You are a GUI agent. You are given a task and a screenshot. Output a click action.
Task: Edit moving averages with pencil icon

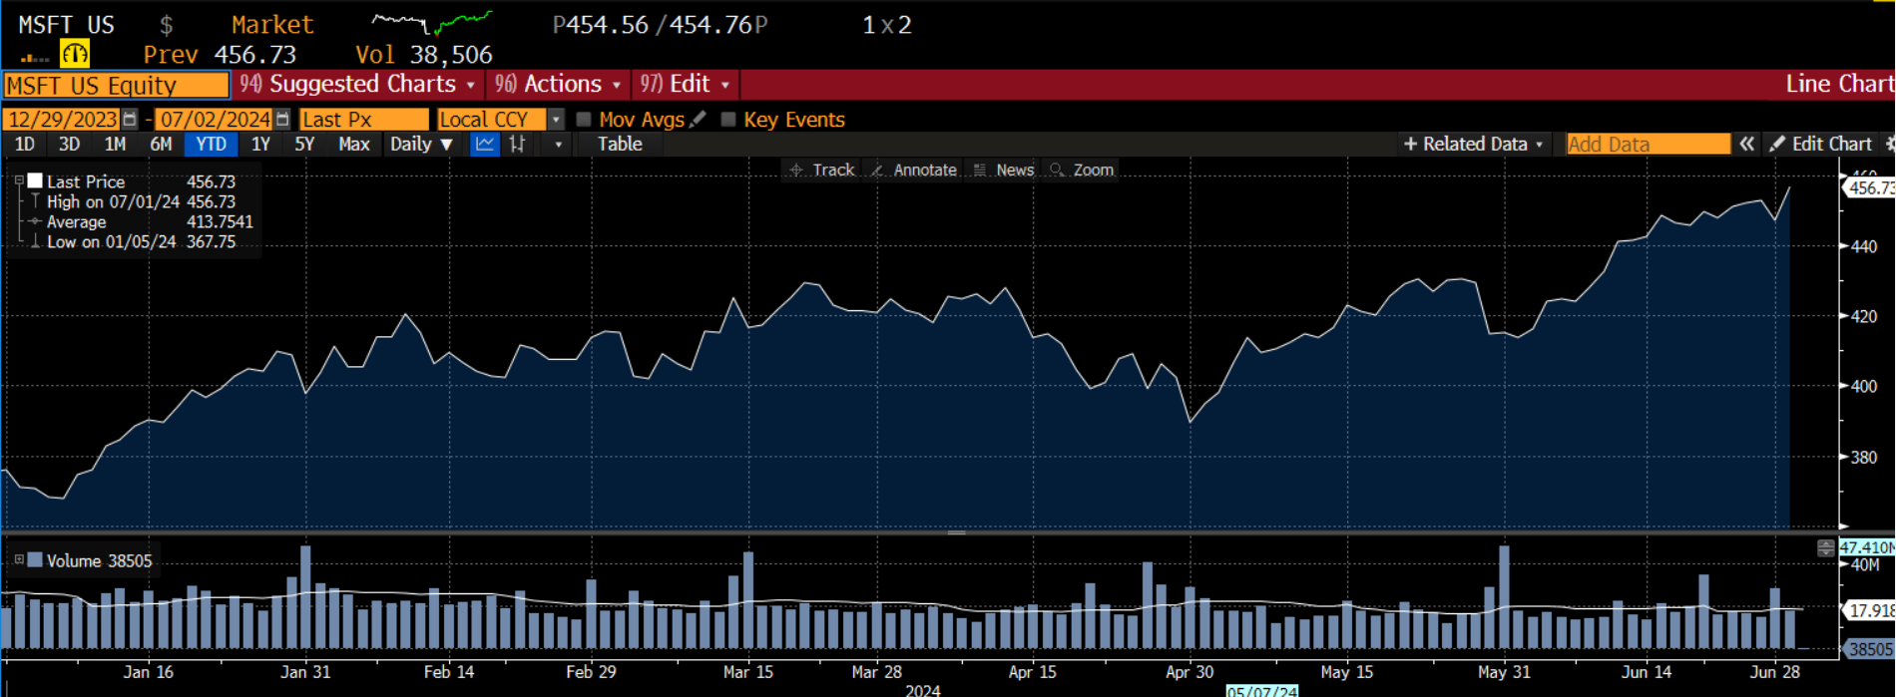pos(699,120)
